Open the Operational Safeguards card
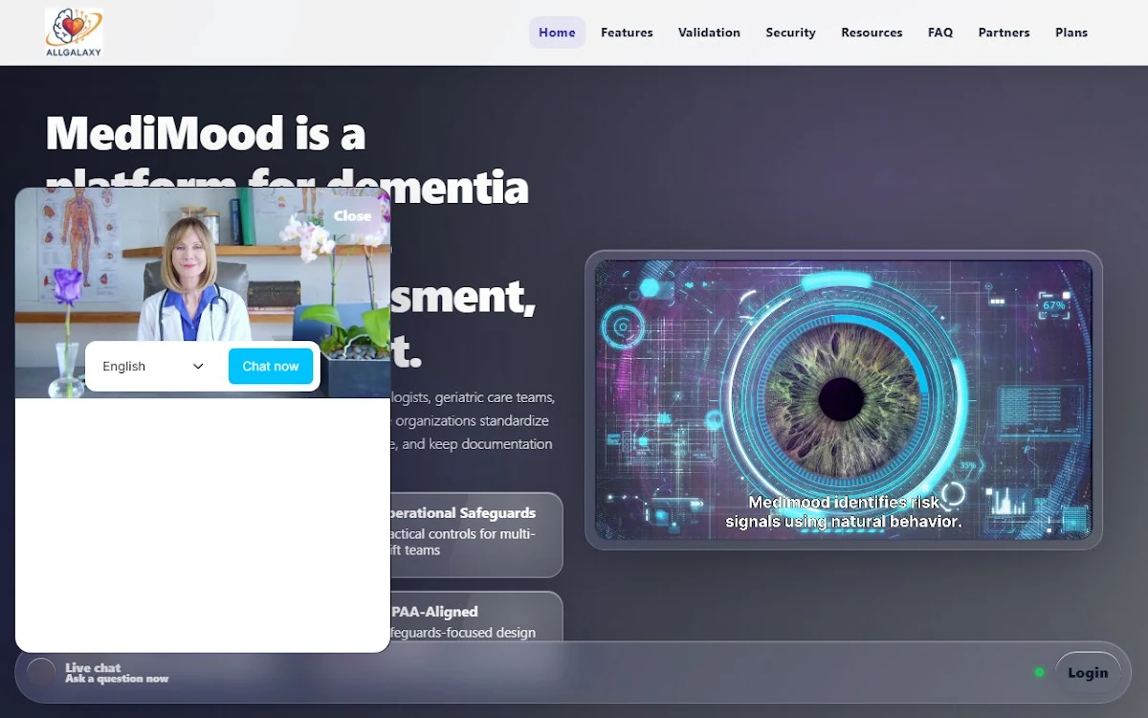The height and width of the screenshot is (718, 1148). pyautogui.click(x=475, y=534)
